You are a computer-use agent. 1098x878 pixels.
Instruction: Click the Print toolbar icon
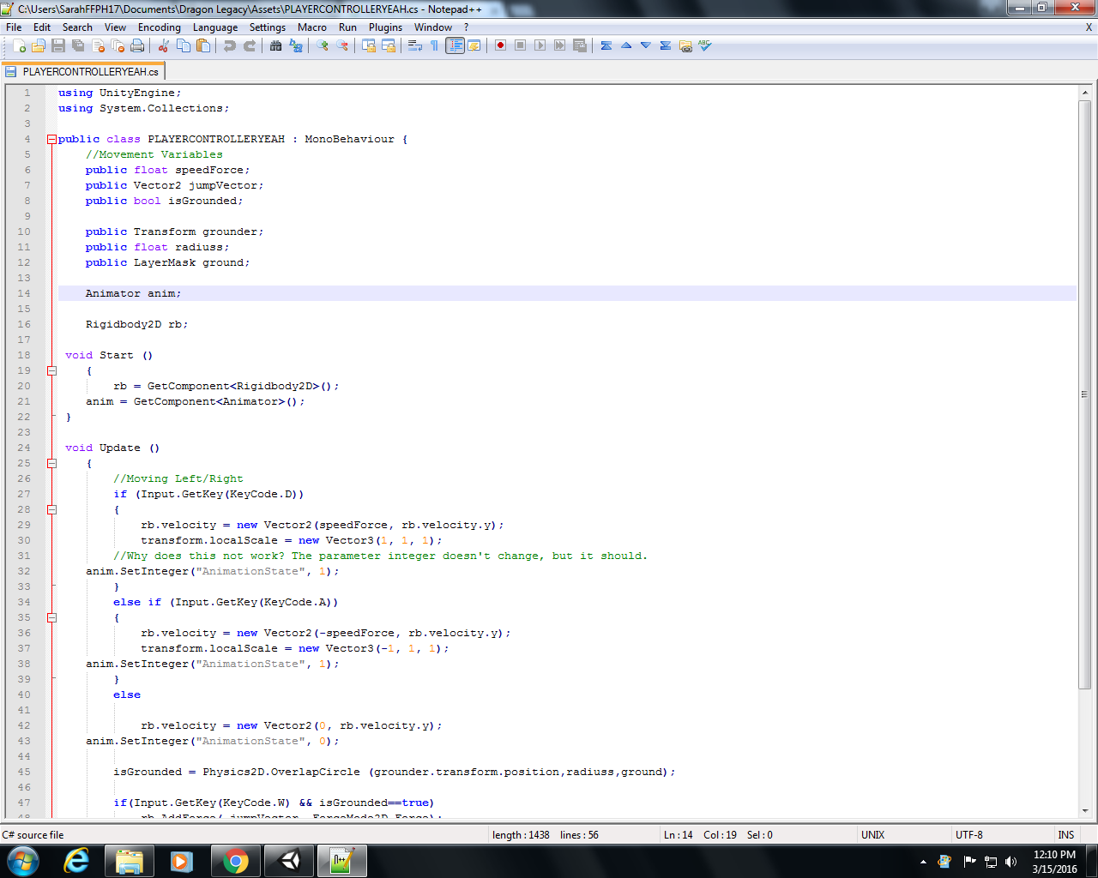tap(137, 45)
